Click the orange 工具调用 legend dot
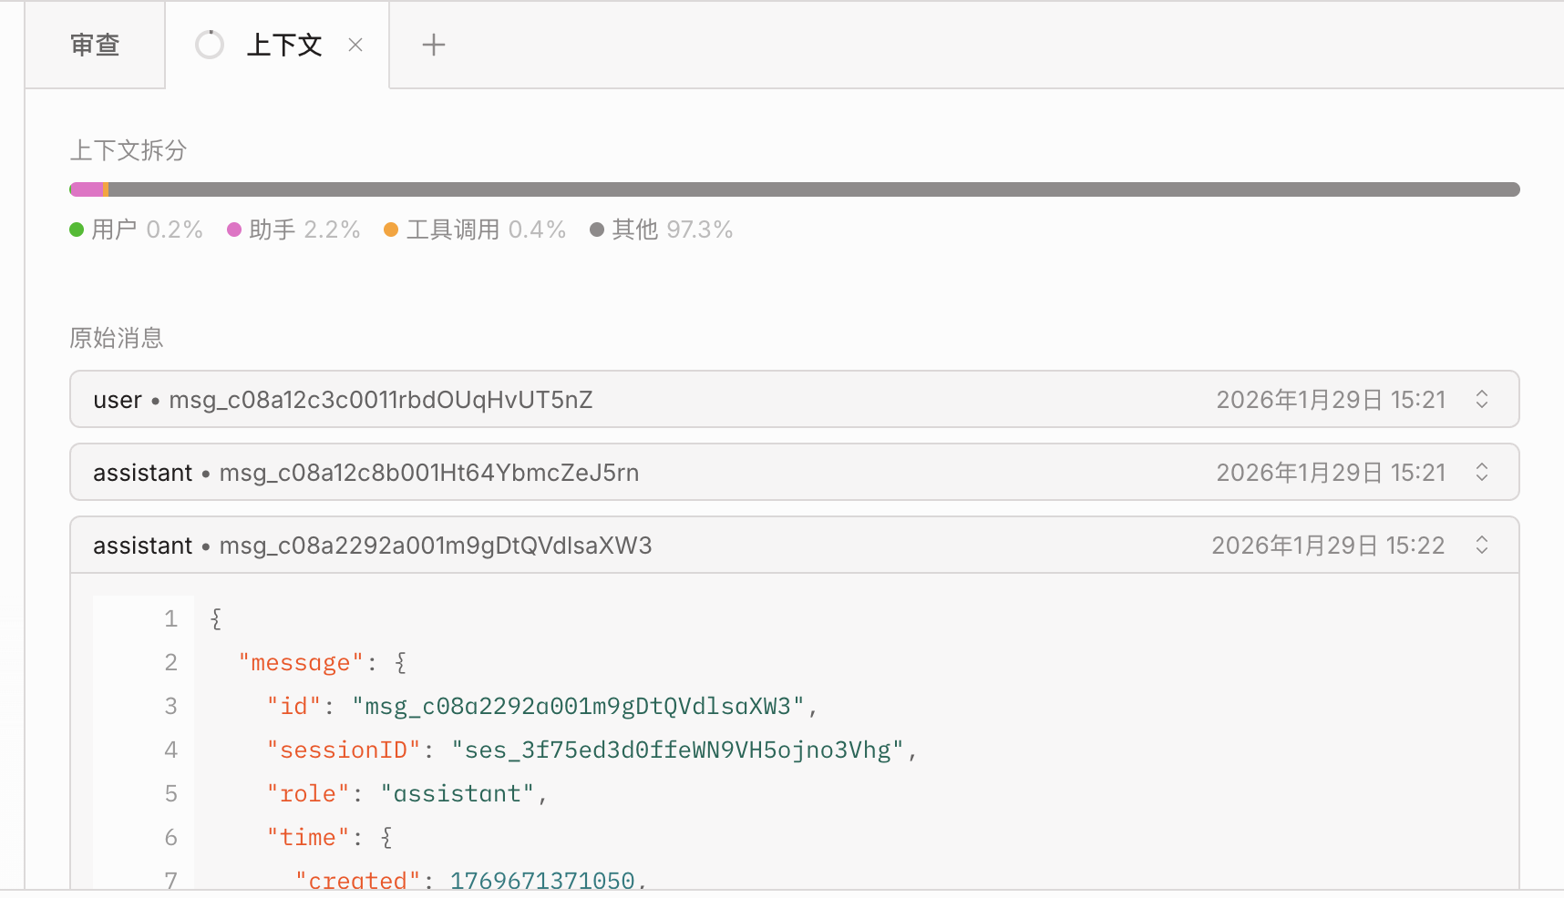The image size is (1564, 898). 391,230
